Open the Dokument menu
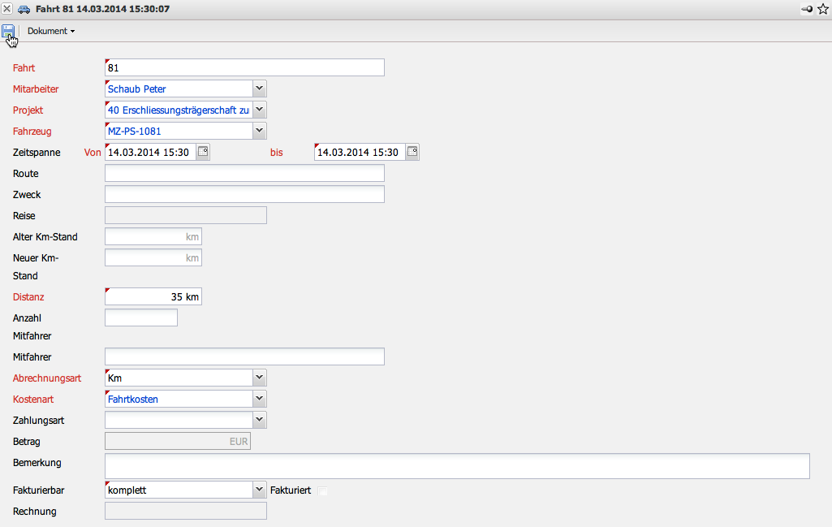Screen dimensions: 832x527 click(x=50, y=31)
